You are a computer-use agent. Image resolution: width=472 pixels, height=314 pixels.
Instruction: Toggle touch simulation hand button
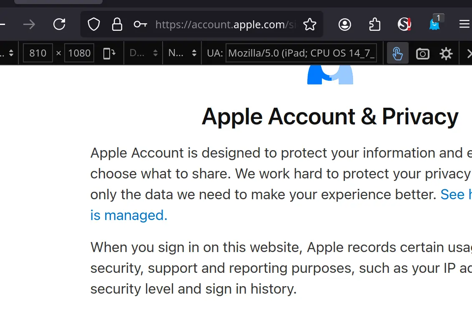coord(398,53)
